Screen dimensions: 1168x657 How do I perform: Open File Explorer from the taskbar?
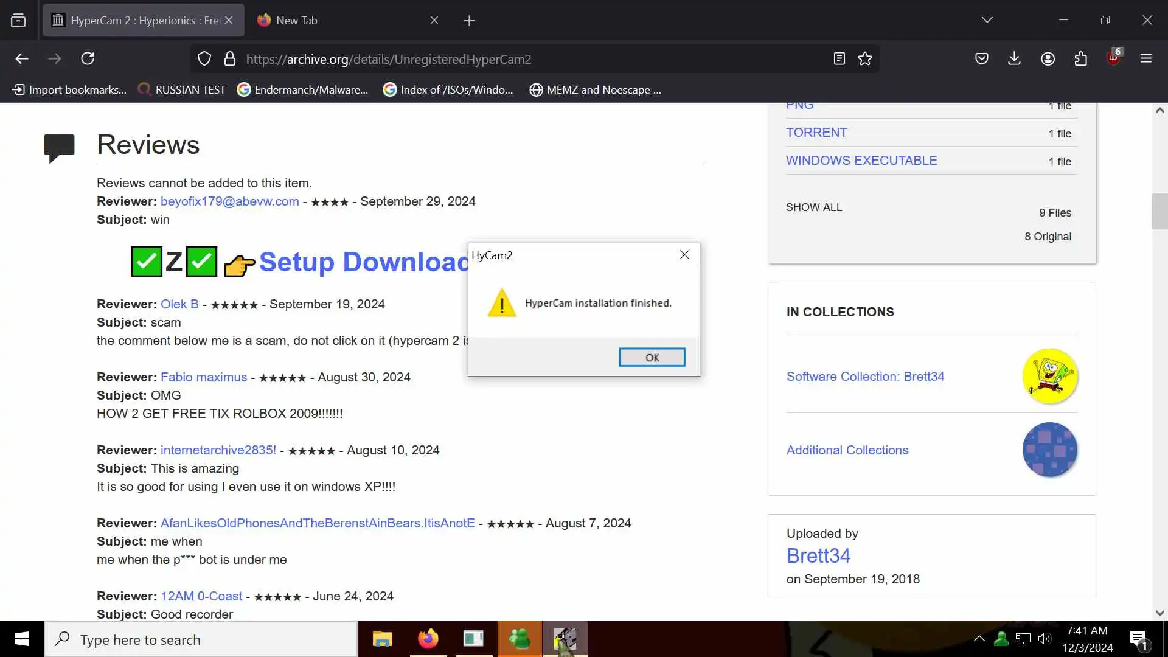tap(383, 639)
